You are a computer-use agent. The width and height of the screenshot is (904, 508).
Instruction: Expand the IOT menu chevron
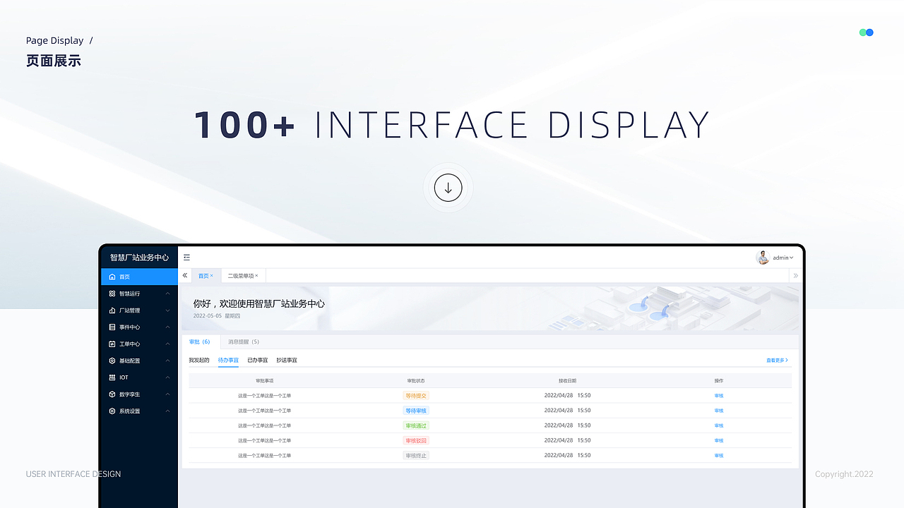coord(167,377)
